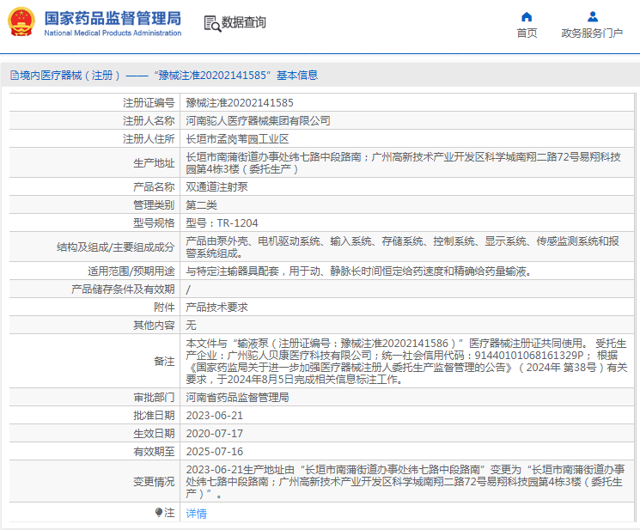
Task: Click the 备注 label
Action: click(164, 361)
